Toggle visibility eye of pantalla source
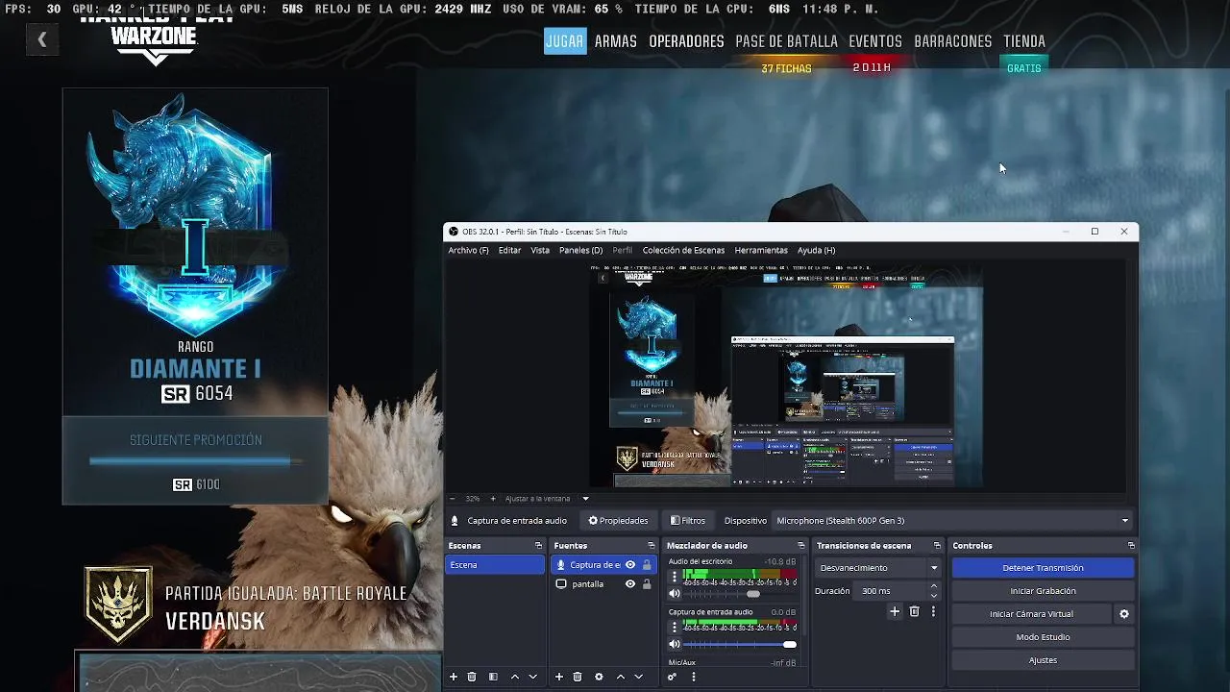Screen dimensions: 1230x692 pos(630,584)
